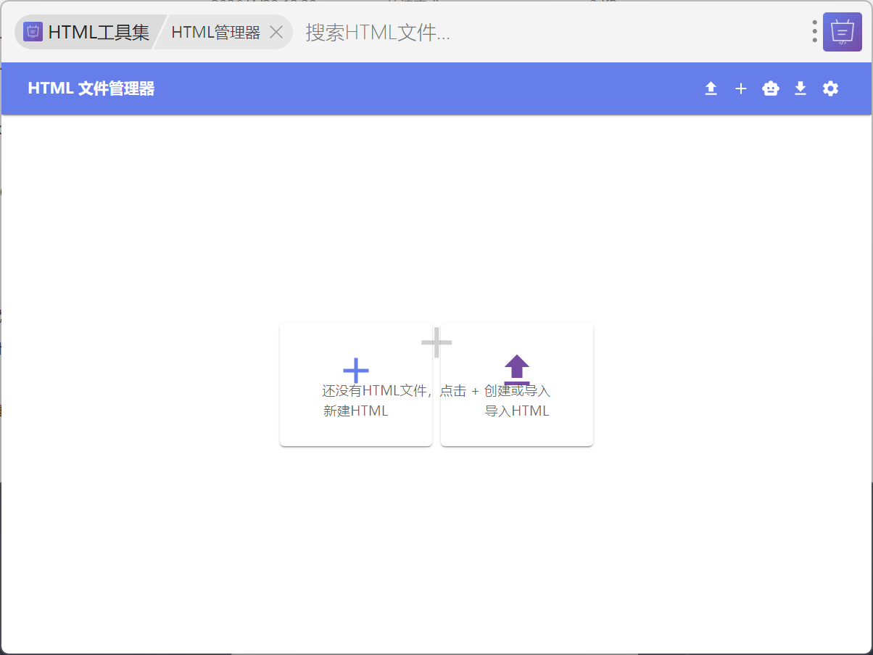The width and height of the screenshot is (873, 655).
Task: Select the HTML管理器 tab label
Action: click(215, 32)
